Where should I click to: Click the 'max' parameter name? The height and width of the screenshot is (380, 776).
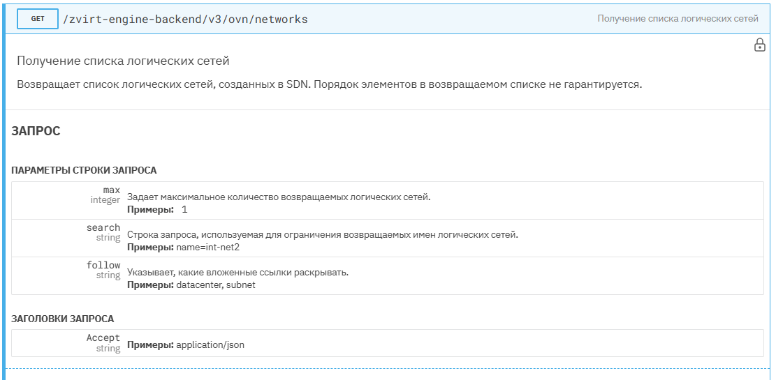point(111,190)
